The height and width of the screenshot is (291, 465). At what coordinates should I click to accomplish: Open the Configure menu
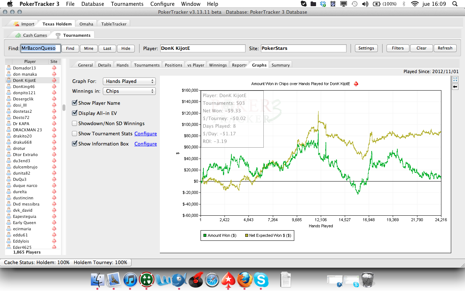pos(162,4)
